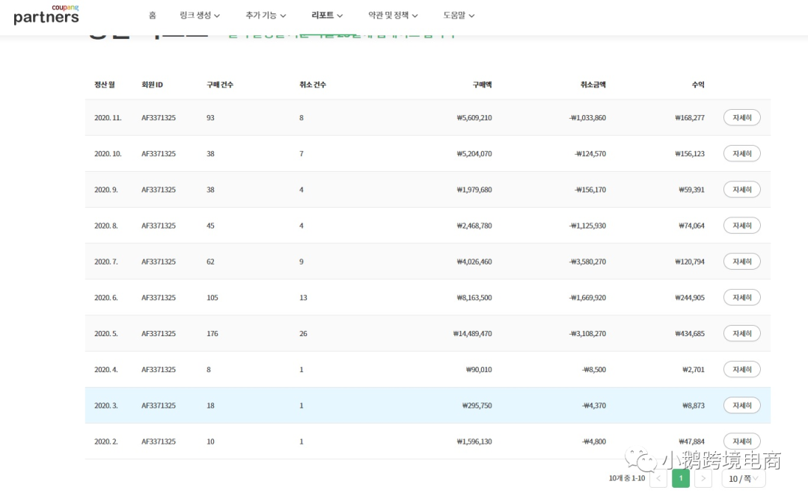Select the ₩168,277 revenue value
This screenshot has width=808, height=496.
[x=690, y=118]
